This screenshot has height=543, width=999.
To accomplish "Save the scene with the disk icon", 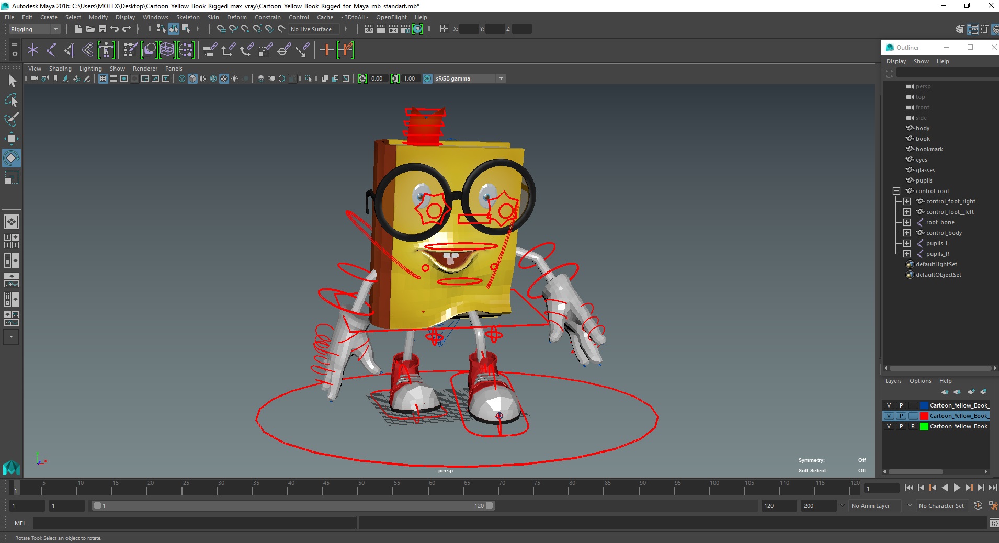I will click(103, 29).
